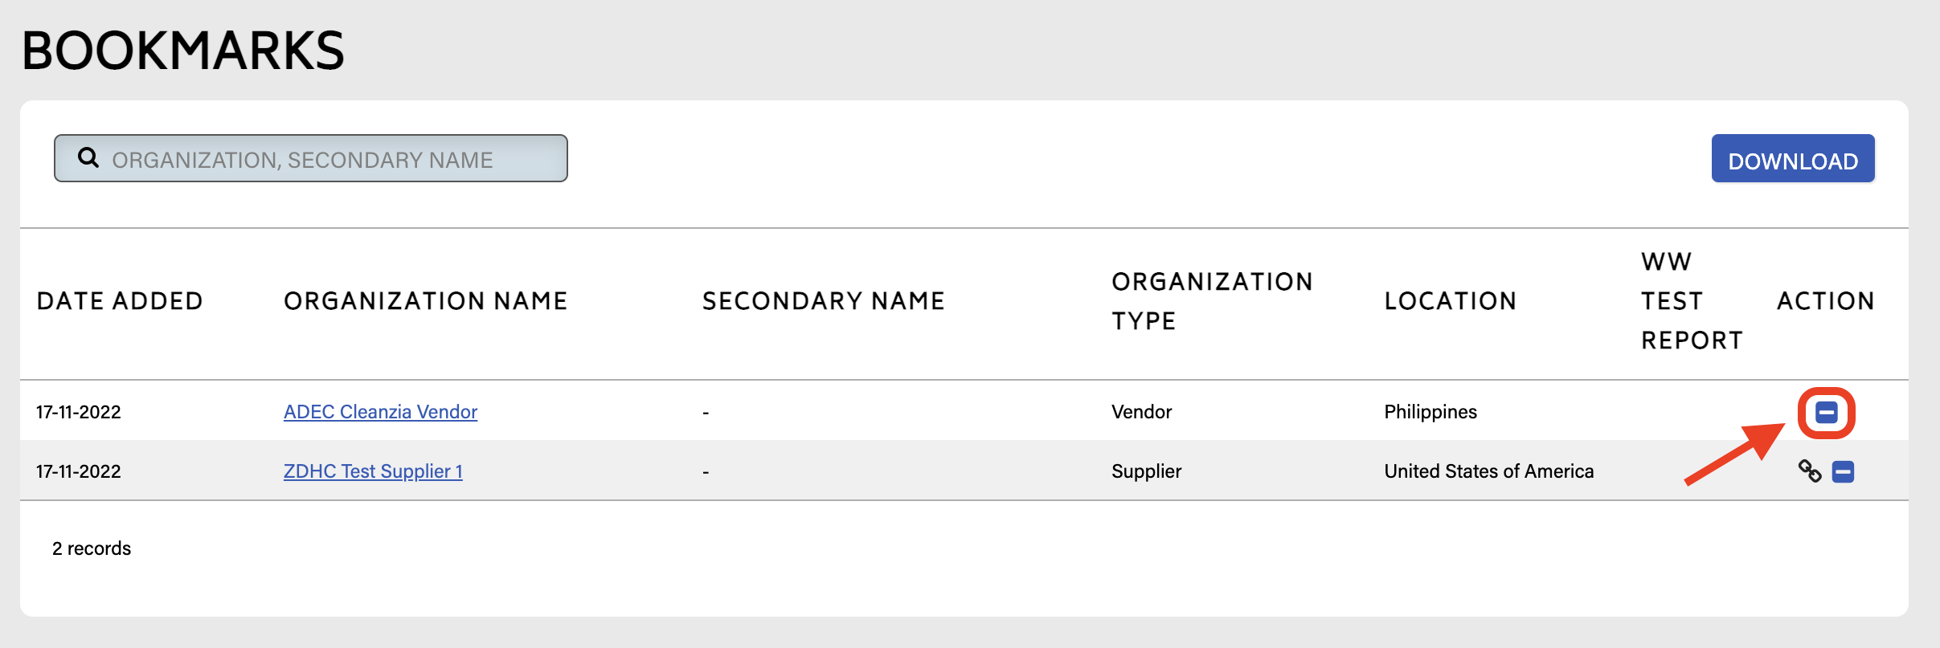The image size is (1940, 648).
Task: Remove the ADEC Cleanzia Vendor bookmark
Action: click(x=1826, y=413)
